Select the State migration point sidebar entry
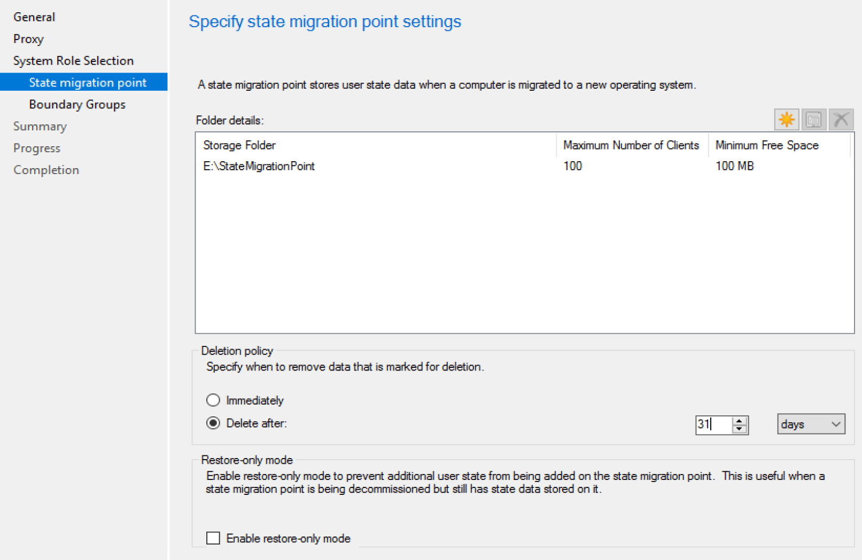 point(88,82)
